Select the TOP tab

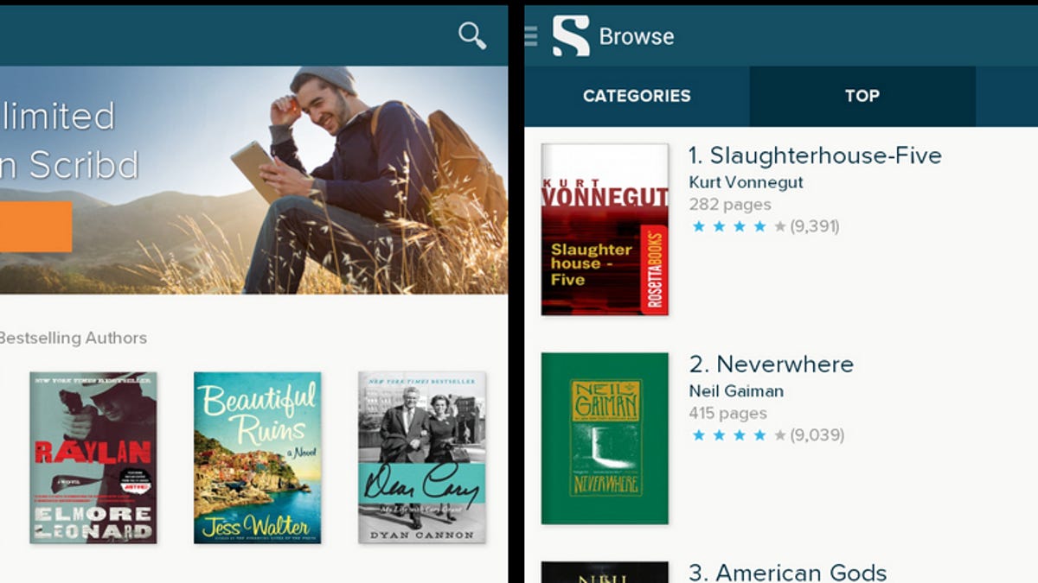coord(862,96)
